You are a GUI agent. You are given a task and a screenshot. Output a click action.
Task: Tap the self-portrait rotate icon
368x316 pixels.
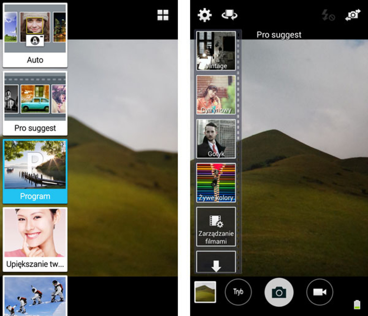pos(229,15)
